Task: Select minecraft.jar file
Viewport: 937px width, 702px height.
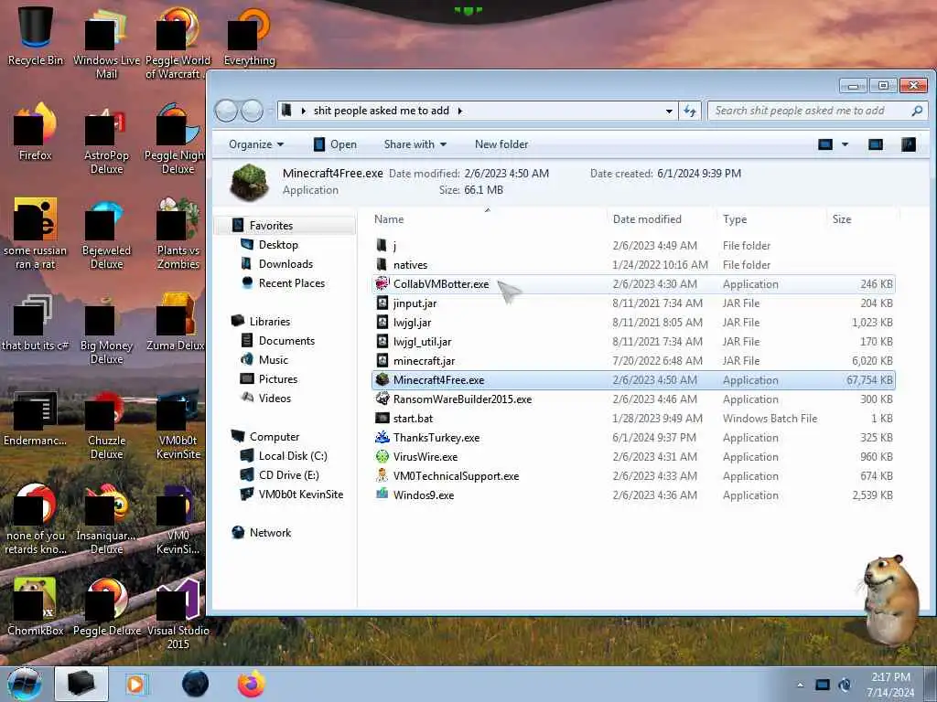Action: pyautogui.click(x=633, y=360)
